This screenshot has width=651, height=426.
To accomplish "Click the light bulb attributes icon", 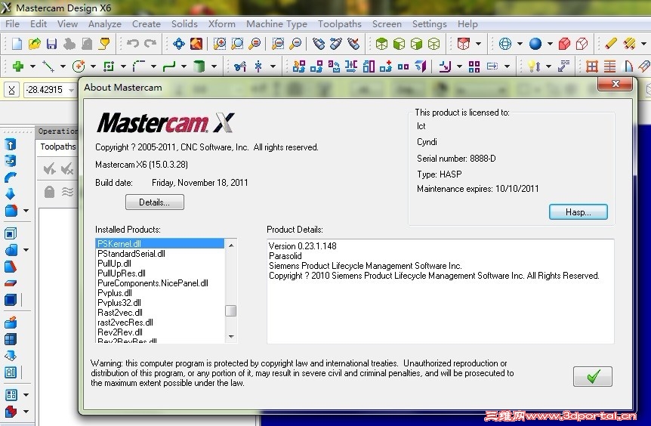I will 534,66.
